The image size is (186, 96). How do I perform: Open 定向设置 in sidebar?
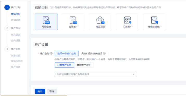tap(16, 40)
